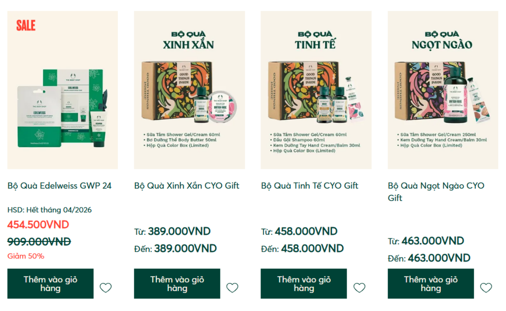Click heart icon for Xinh Xắn gift
This screenshot has width=506, height=311.
pos(233,288)
